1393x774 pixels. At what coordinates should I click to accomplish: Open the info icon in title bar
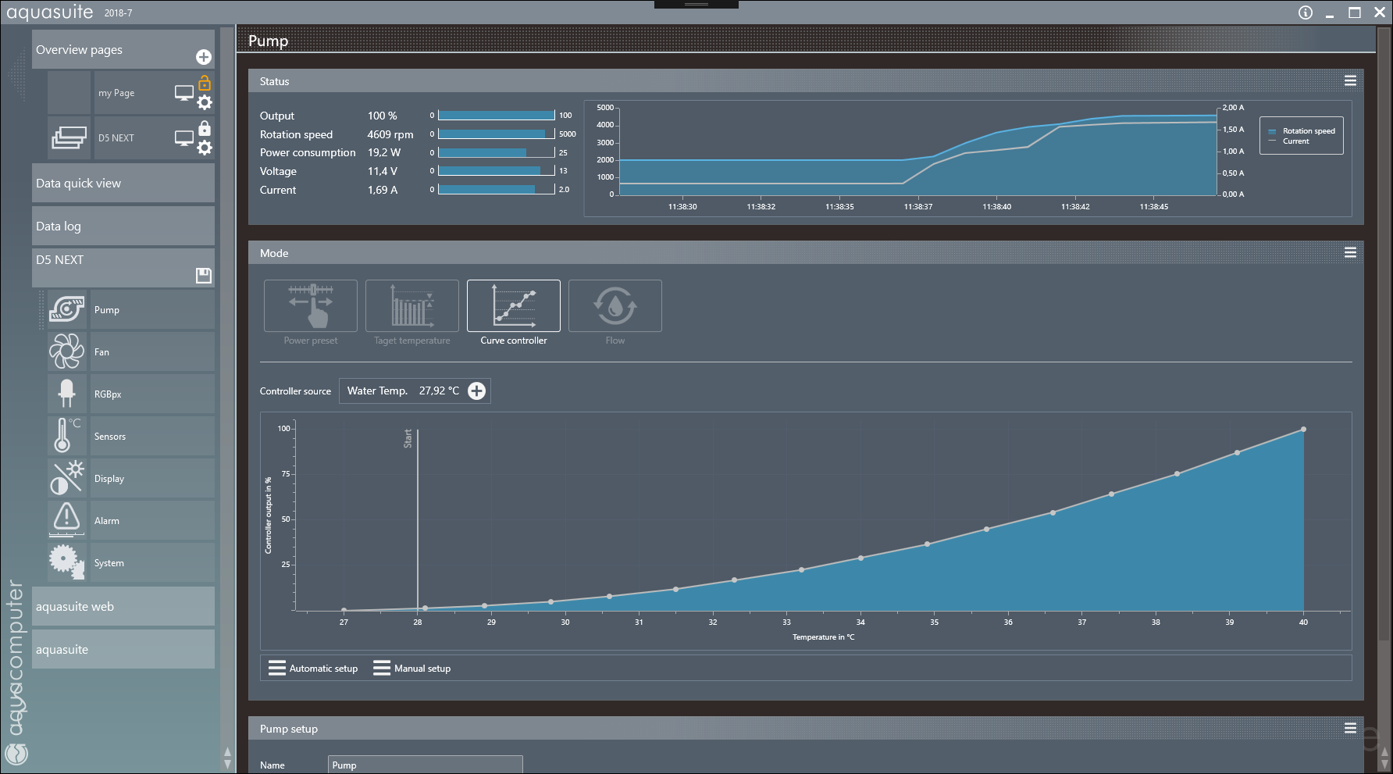[x=1306, y=12]
